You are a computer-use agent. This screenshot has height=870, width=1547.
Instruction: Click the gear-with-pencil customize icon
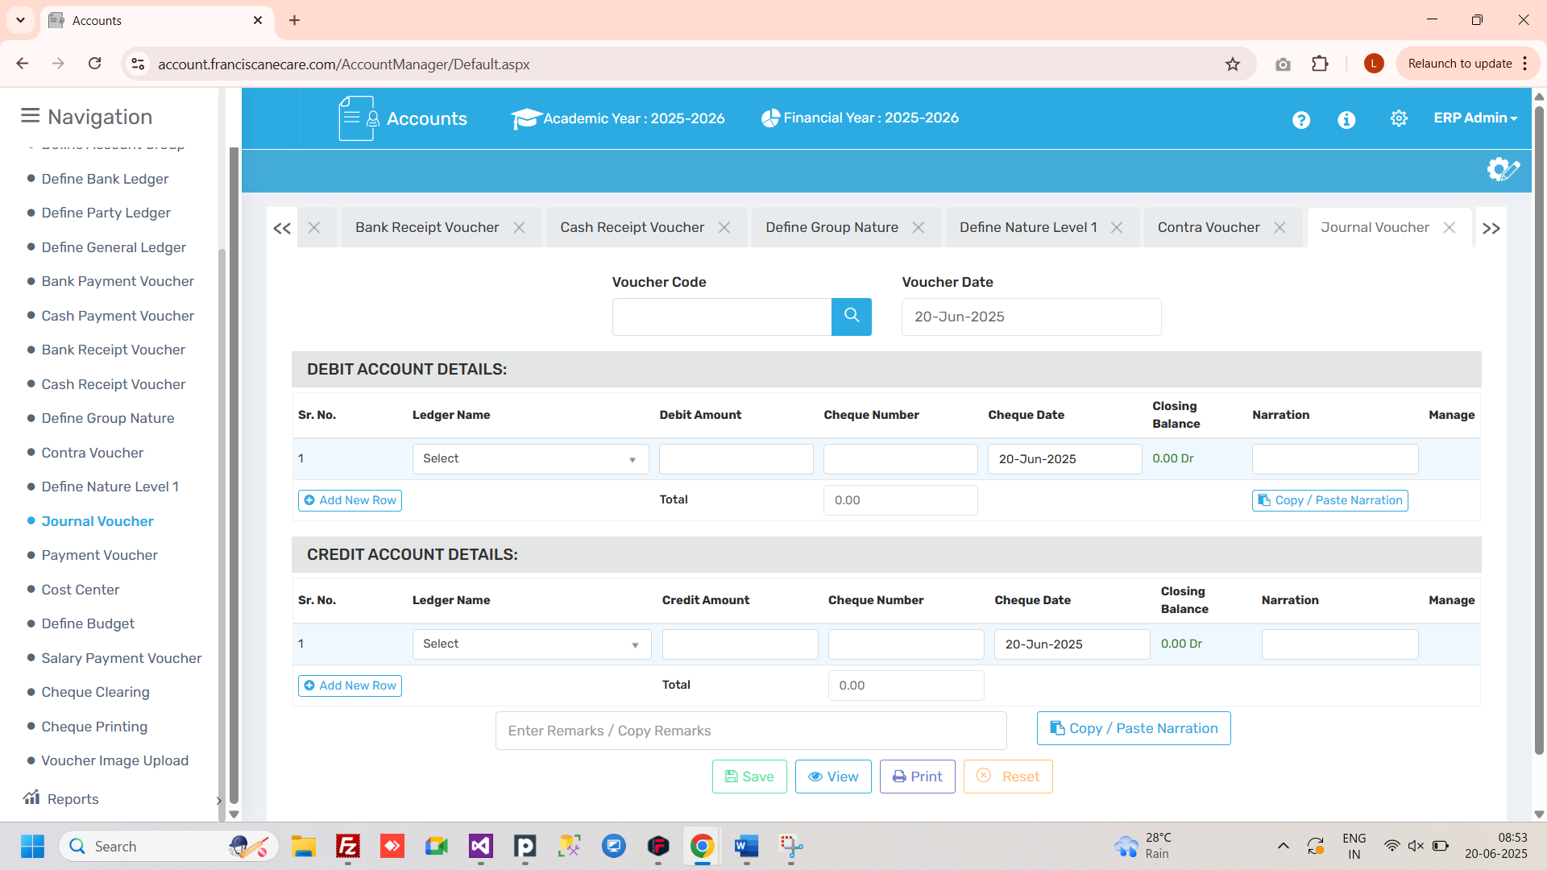click(1503, 169)
